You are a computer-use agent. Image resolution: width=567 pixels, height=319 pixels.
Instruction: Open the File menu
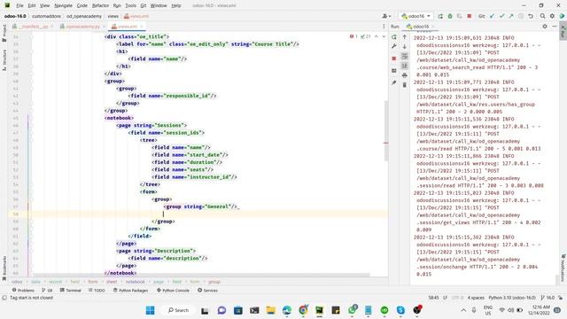19,6
